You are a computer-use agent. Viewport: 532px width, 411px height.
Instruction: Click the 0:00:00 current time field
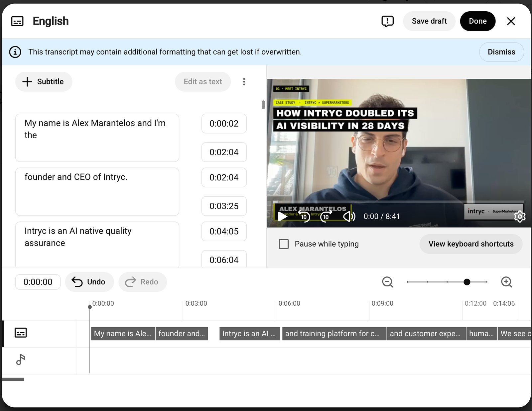[38, 282]
